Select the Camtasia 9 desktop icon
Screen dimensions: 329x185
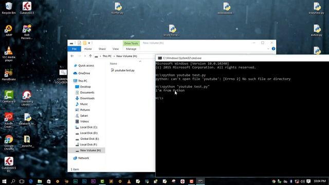pyautogui.click(x=9, y=97)
